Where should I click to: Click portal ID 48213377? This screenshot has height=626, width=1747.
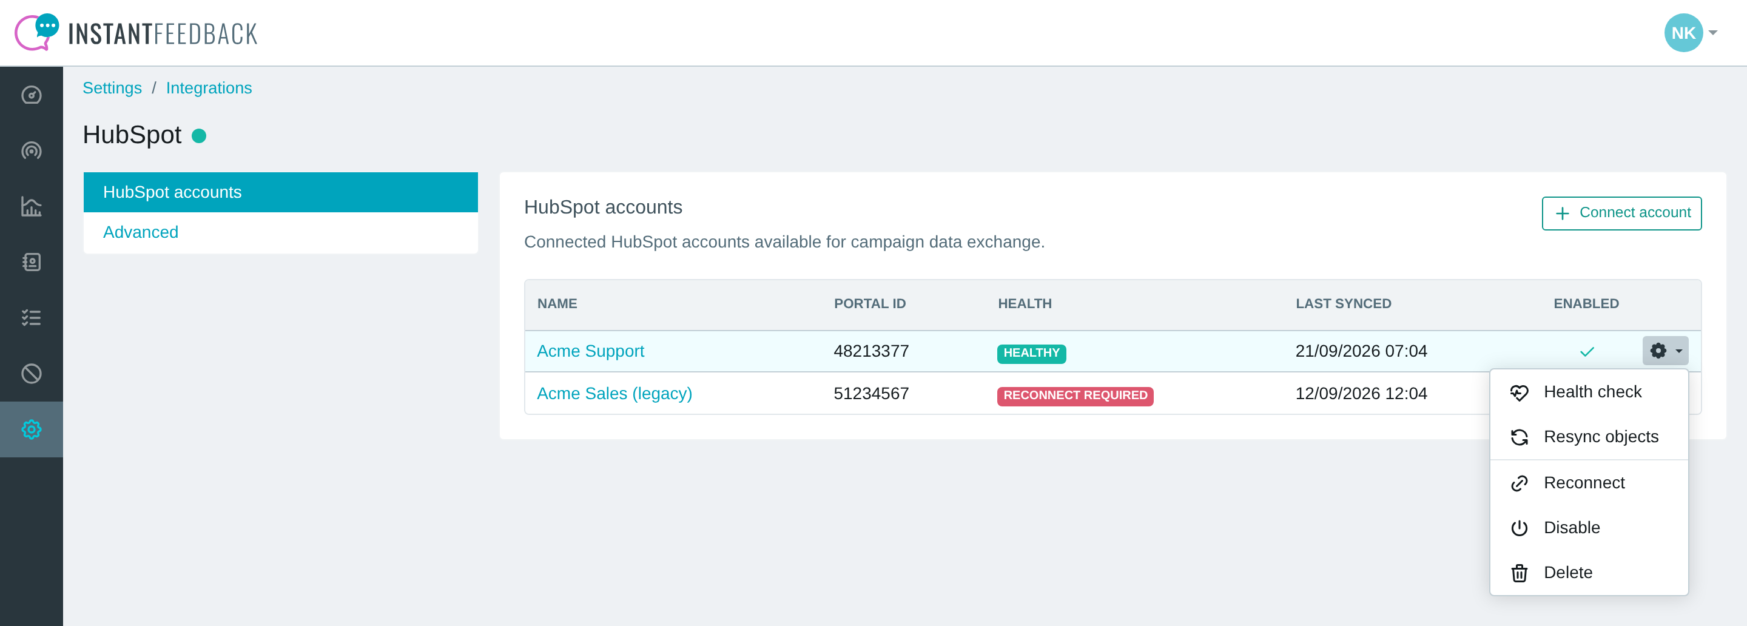pos(871,351)
